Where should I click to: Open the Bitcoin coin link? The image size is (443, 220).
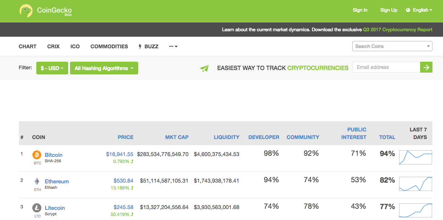(54, 155)
